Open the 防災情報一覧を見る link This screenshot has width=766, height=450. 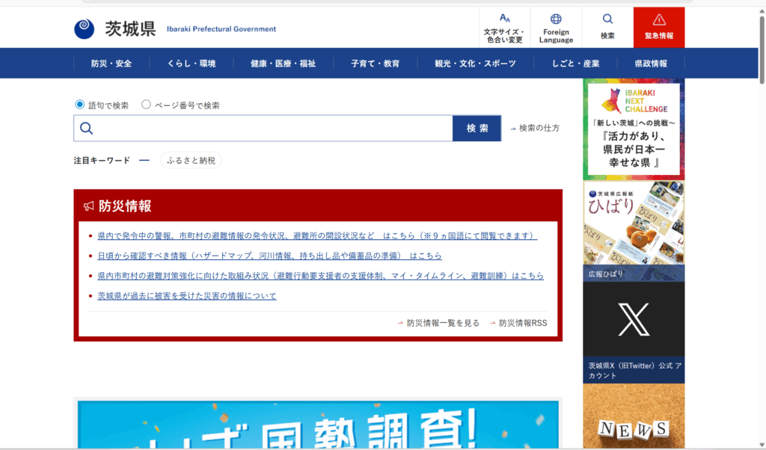tap(443, 323)
